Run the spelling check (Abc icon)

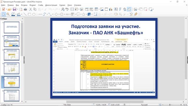(67, 9)
